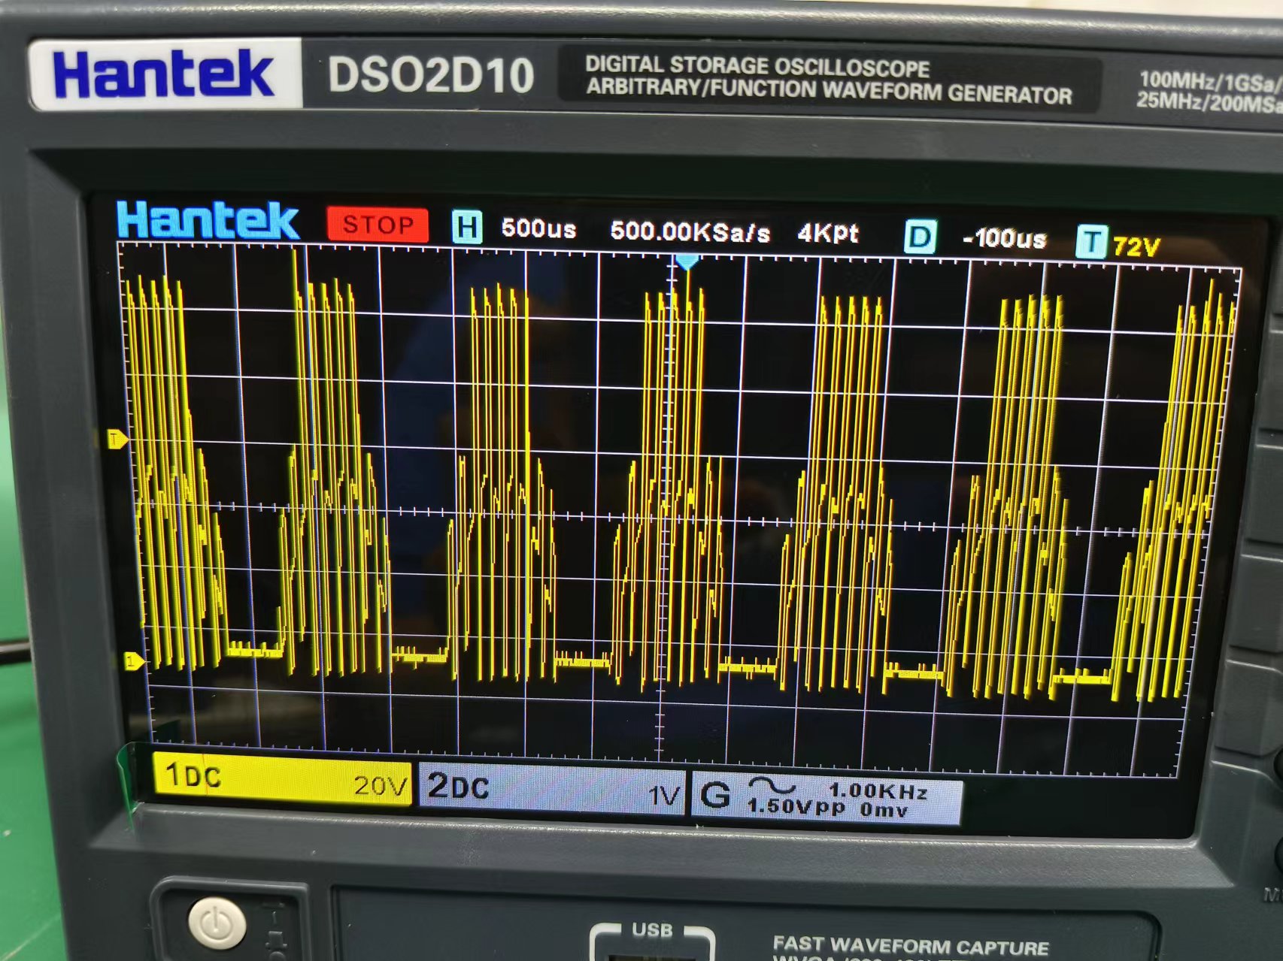
Task: Select the channel 2 DC 1V box
Action: [552, 789]
